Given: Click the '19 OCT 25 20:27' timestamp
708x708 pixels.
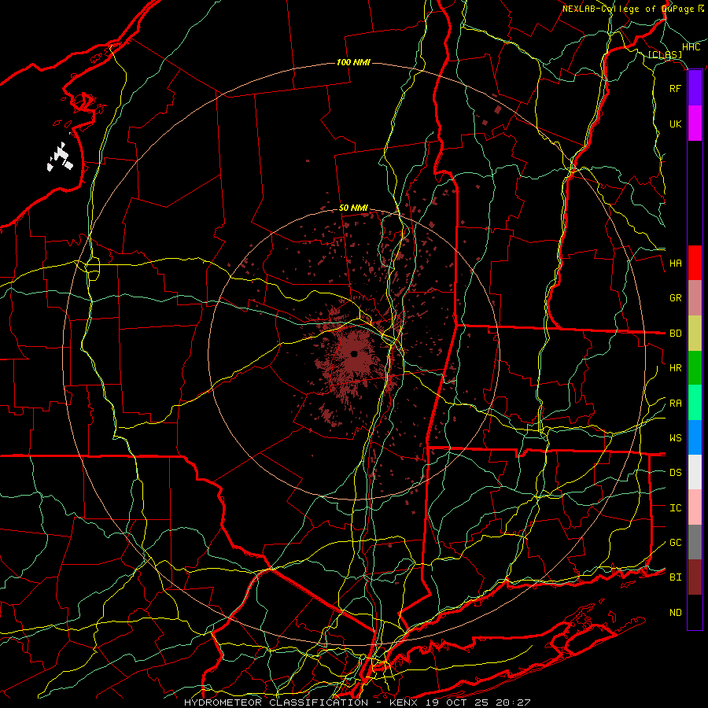Looking at the screenshot, I should (x=478, y=702).
